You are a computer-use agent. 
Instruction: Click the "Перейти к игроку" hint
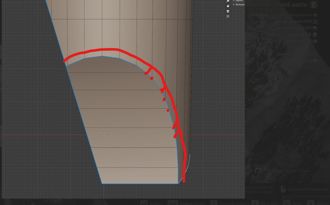[x=193, y=203]
